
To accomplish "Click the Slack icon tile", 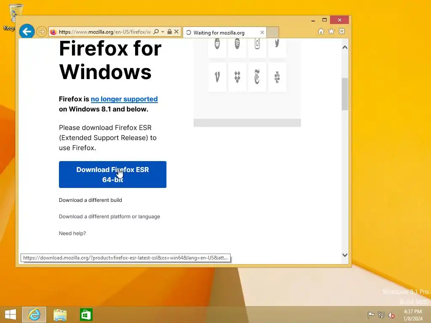I will pyautogui.click(x=277, y=77).
